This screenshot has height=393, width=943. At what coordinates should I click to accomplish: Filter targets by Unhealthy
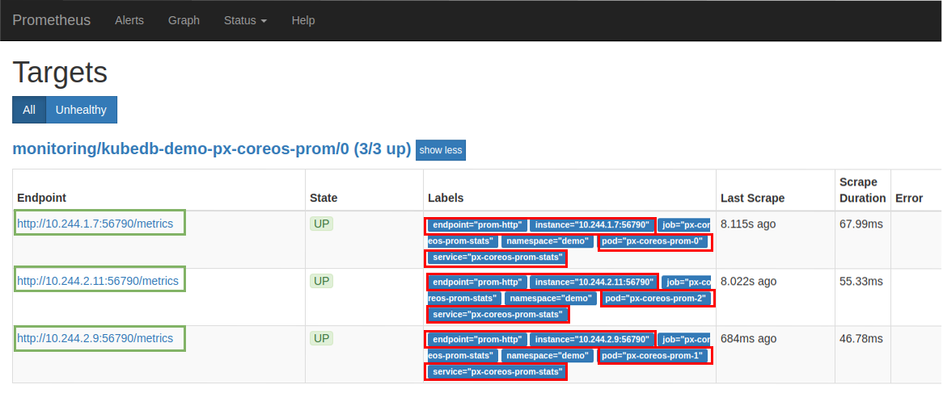[81, 110]
